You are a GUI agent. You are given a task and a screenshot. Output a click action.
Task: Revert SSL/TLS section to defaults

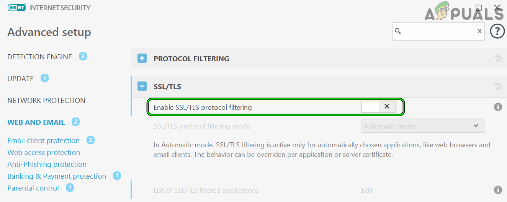(x=498, y=86)
